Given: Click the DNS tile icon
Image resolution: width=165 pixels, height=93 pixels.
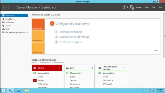Looking at the screenshot, I should pyautogui.click(x=67, y=68).
